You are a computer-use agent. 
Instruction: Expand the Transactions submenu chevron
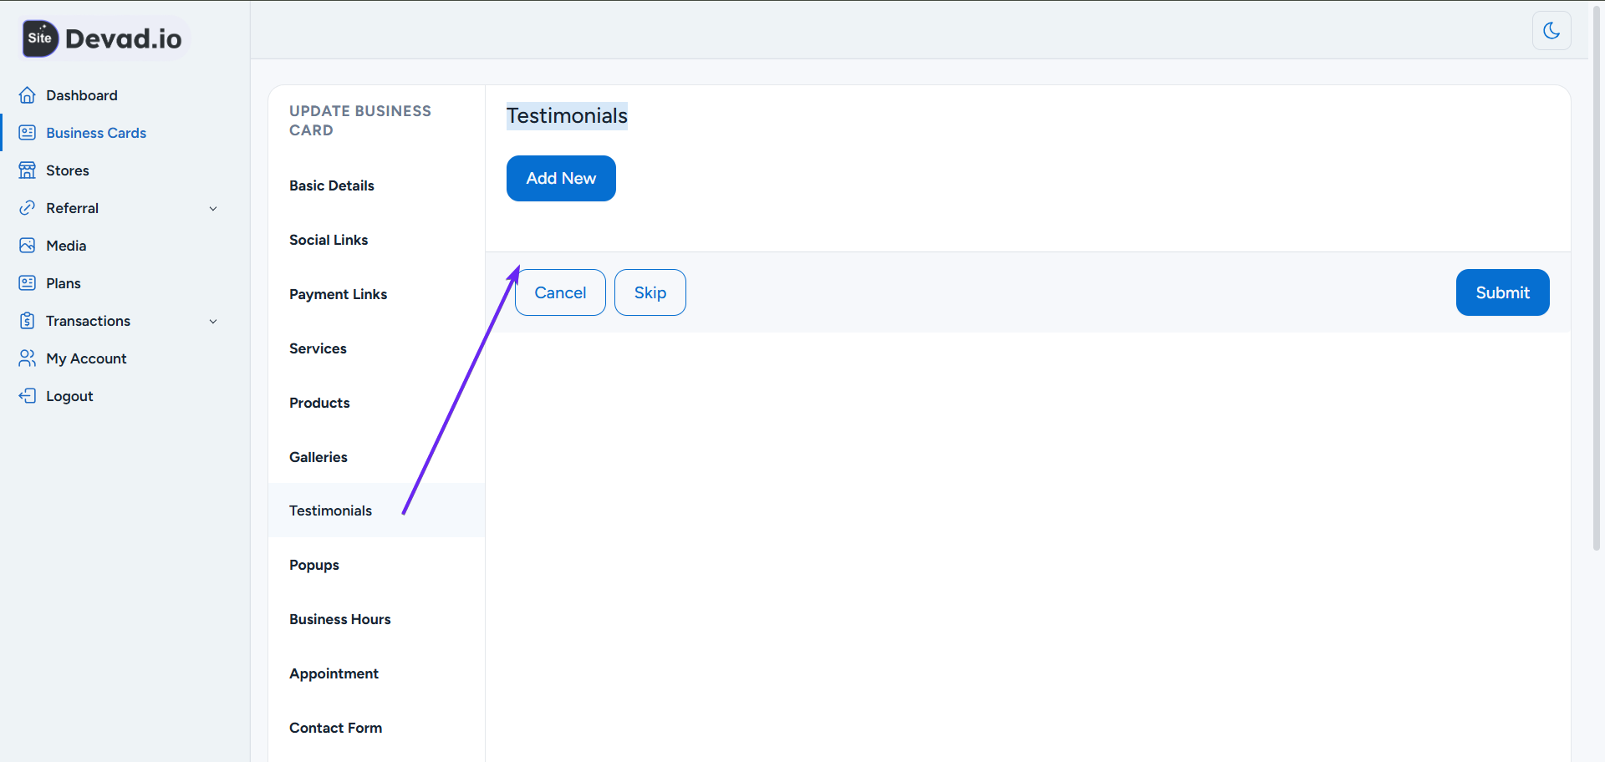213,322
